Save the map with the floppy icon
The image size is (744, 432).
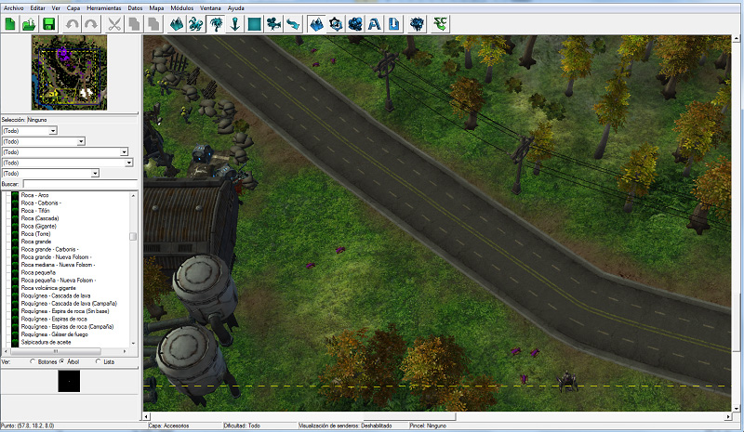(x=48, y=24)
